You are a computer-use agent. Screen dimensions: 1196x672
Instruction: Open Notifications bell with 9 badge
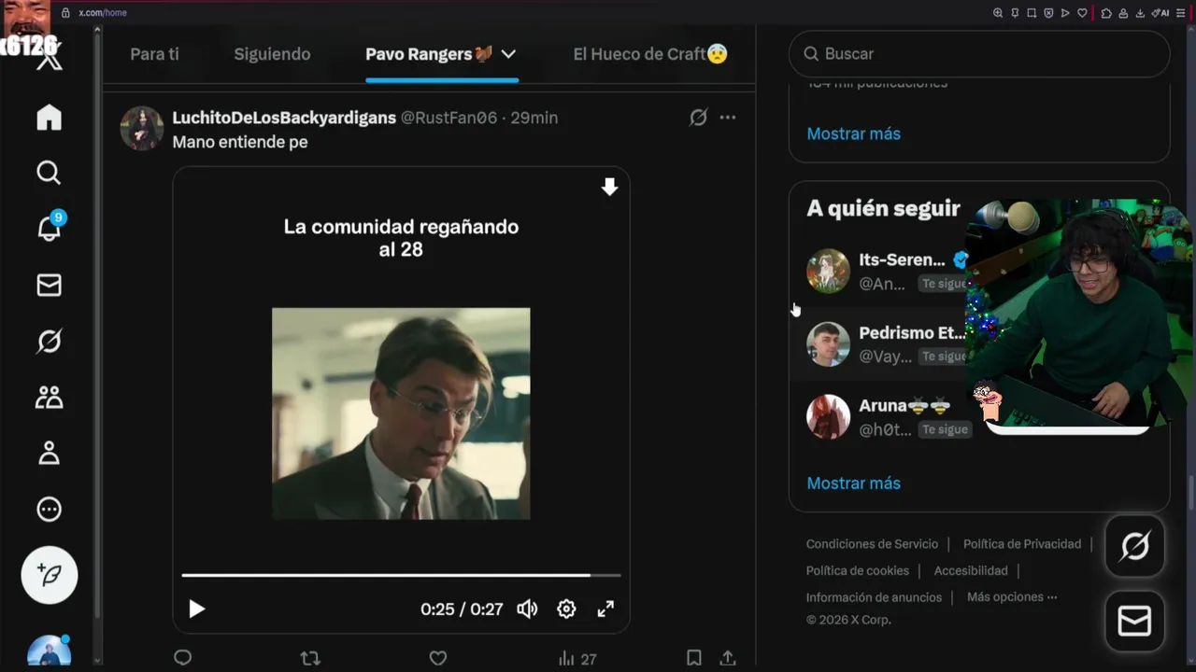pyautogui.click(x=49, y=227)
